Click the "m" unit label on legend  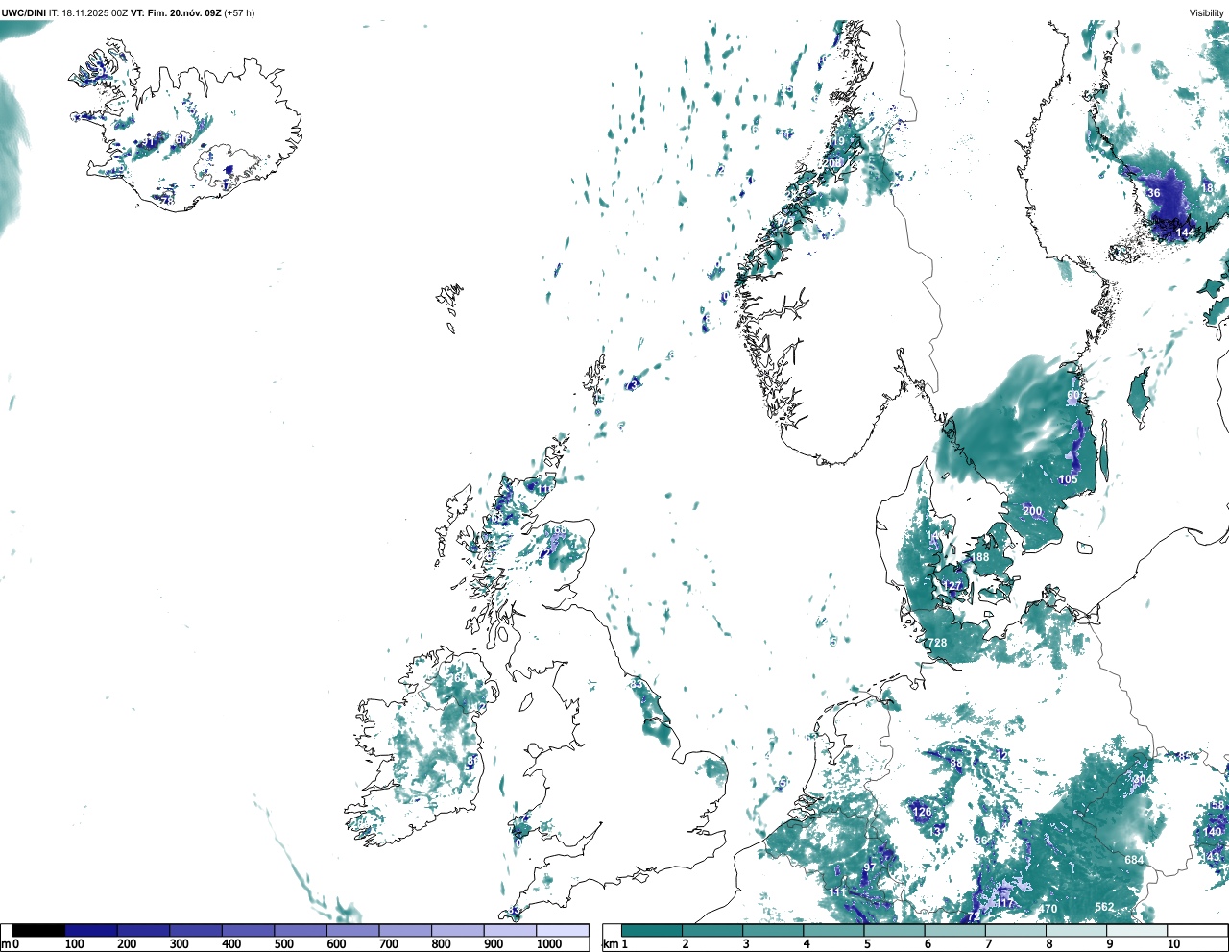point(6,944)
